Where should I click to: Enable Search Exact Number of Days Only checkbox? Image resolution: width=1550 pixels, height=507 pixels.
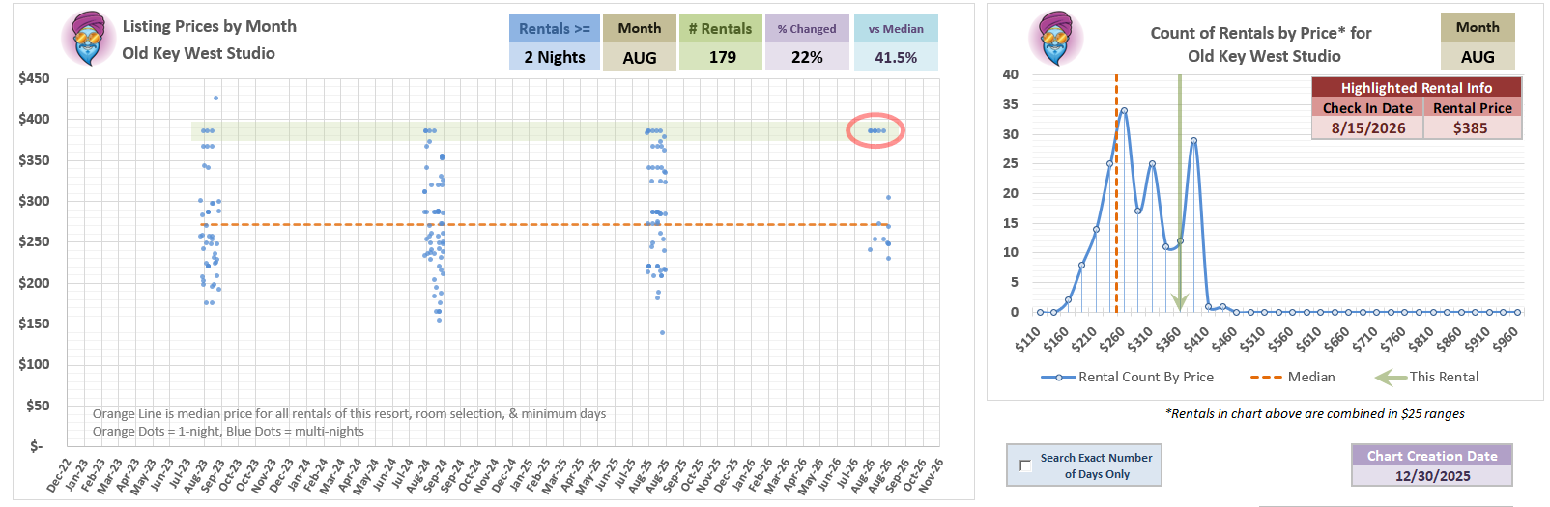pyautogui.click(x=1025, y=465)
